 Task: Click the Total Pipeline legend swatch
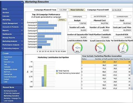57,71
